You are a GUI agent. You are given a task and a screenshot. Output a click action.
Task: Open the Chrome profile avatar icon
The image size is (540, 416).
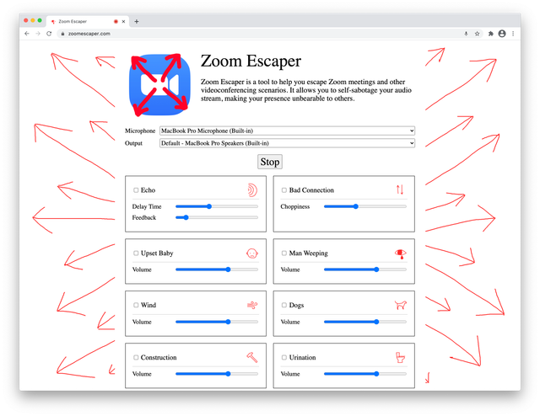pos(502,34)
